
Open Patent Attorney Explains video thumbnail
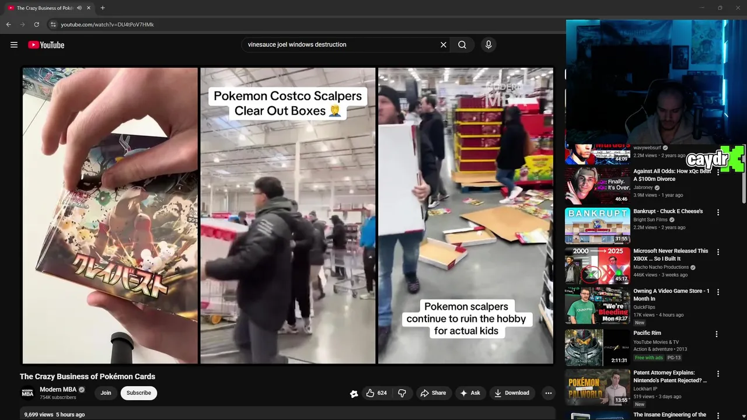[597, 387]
